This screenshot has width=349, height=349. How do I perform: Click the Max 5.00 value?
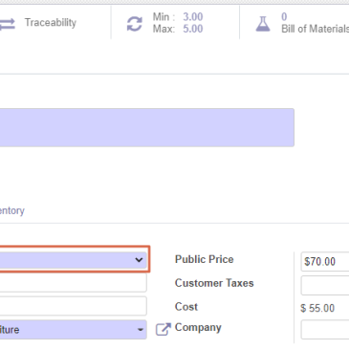pyautogui.click(x=192, y=29)
